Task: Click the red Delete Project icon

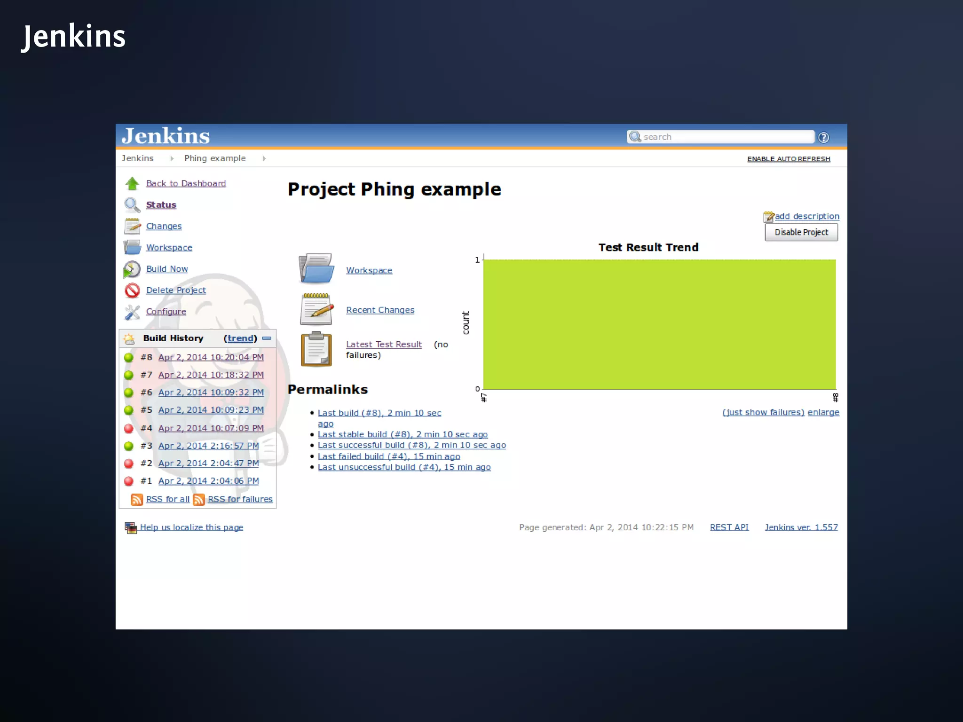Action: tap(132, 290)
